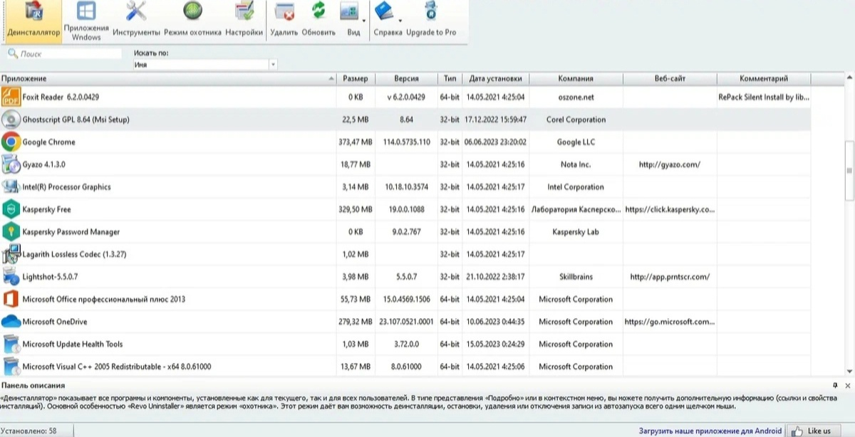The image size is (855, 437).
Task: Click the https://go.microsoft.com... website cell
Action: pyautogui.click(x=670, y=322)
